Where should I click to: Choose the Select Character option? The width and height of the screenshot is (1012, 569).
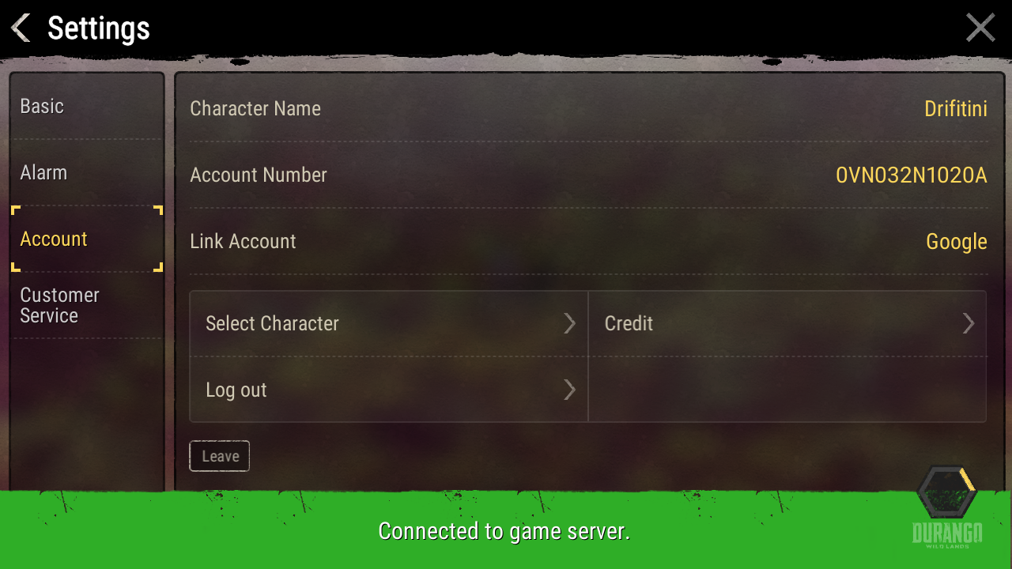coord(389,323)
